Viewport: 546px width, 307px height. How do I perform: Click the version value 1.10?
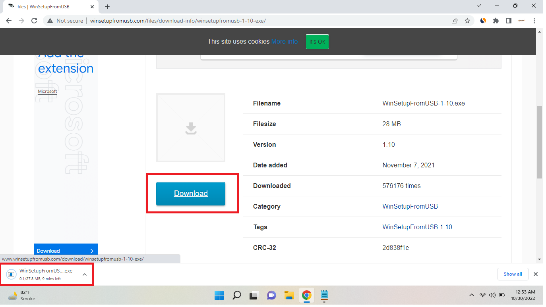click(389, 144)
